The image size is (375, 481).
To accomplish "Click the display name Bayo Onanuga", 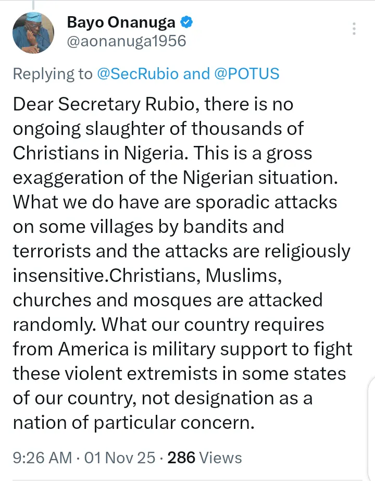I will point(122,22).
